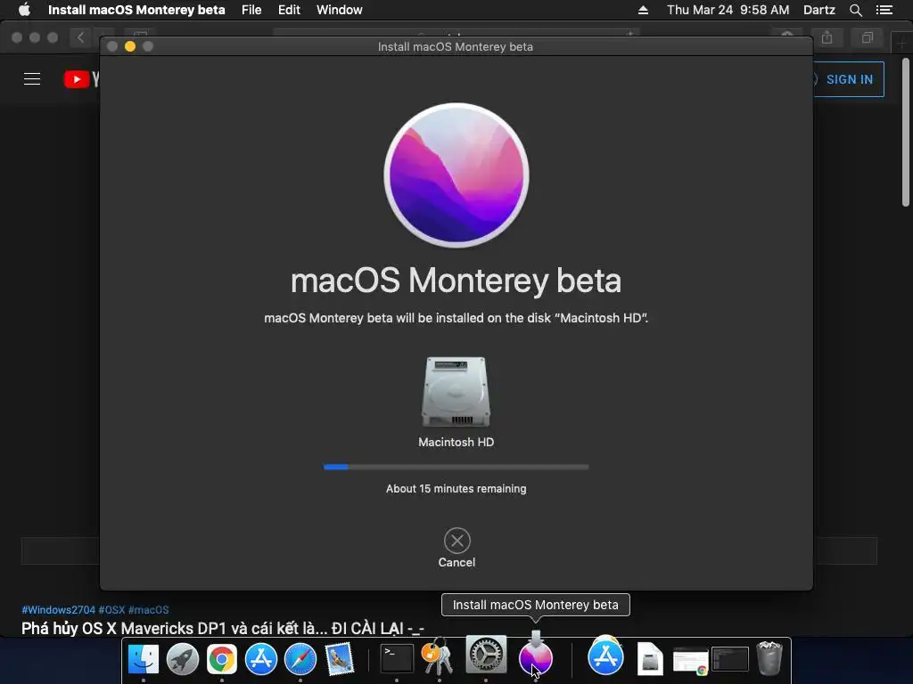Click the macOS Monterey logo image
Image resolution: width=913 pixels, height=684 pixels.
point(456,175)
